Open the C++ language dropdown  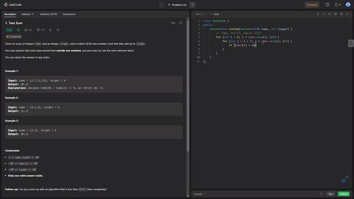pos(200,14)
